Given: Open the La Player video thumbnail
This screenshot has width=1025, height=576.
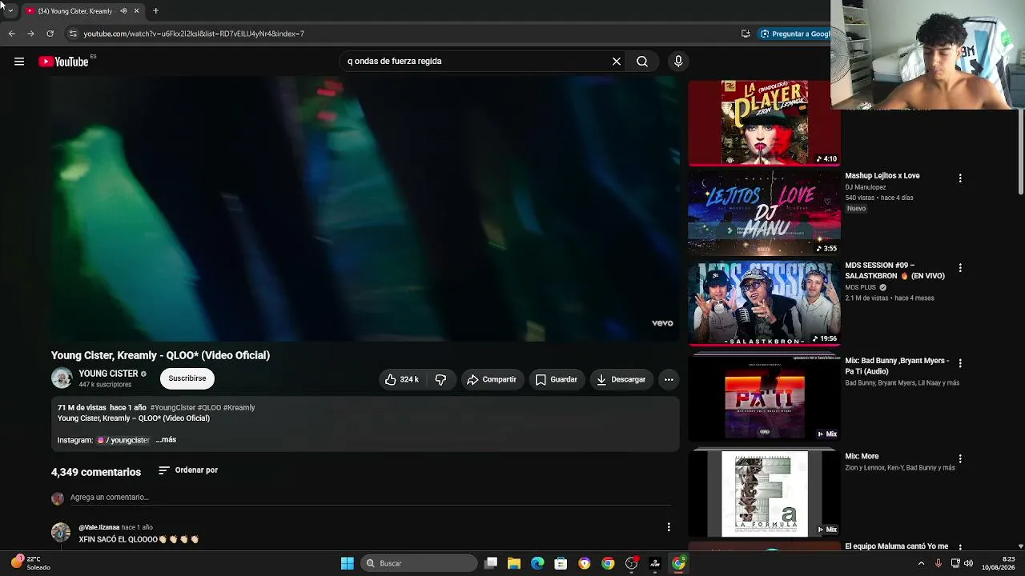Looking at the screenshot, I should point(765,122).
